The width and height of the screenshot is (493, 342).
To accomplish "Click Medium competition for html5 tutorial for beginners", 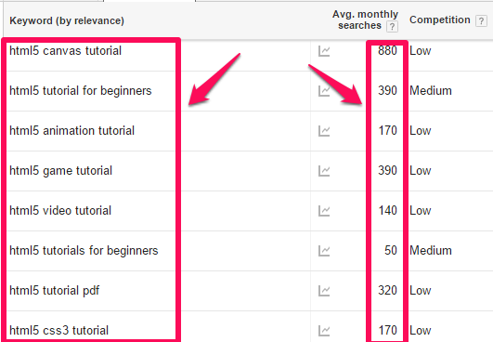I will point(431,91).
